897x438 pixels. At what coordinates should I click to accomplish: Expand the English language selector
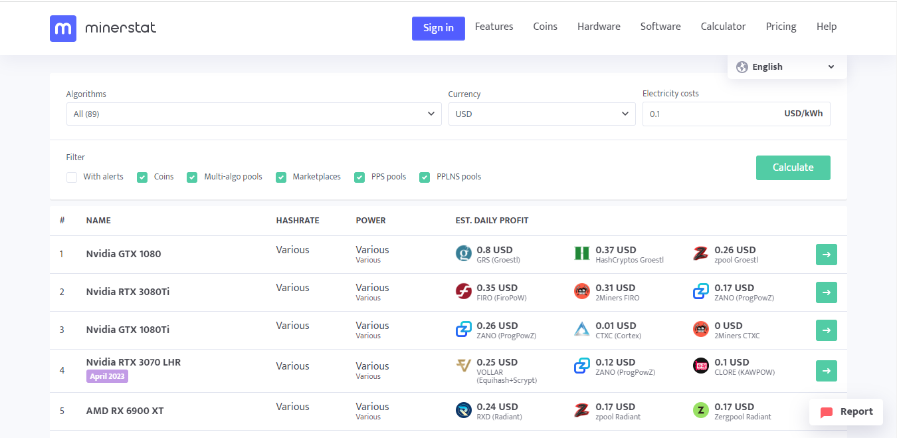click(x=787, y=67)
